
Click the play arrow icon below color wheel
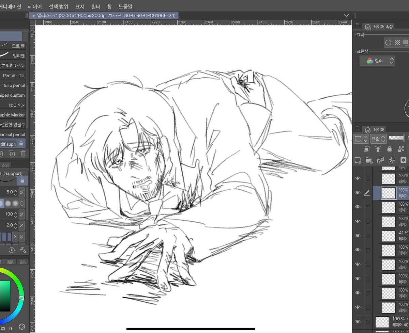tap(21, 327)
